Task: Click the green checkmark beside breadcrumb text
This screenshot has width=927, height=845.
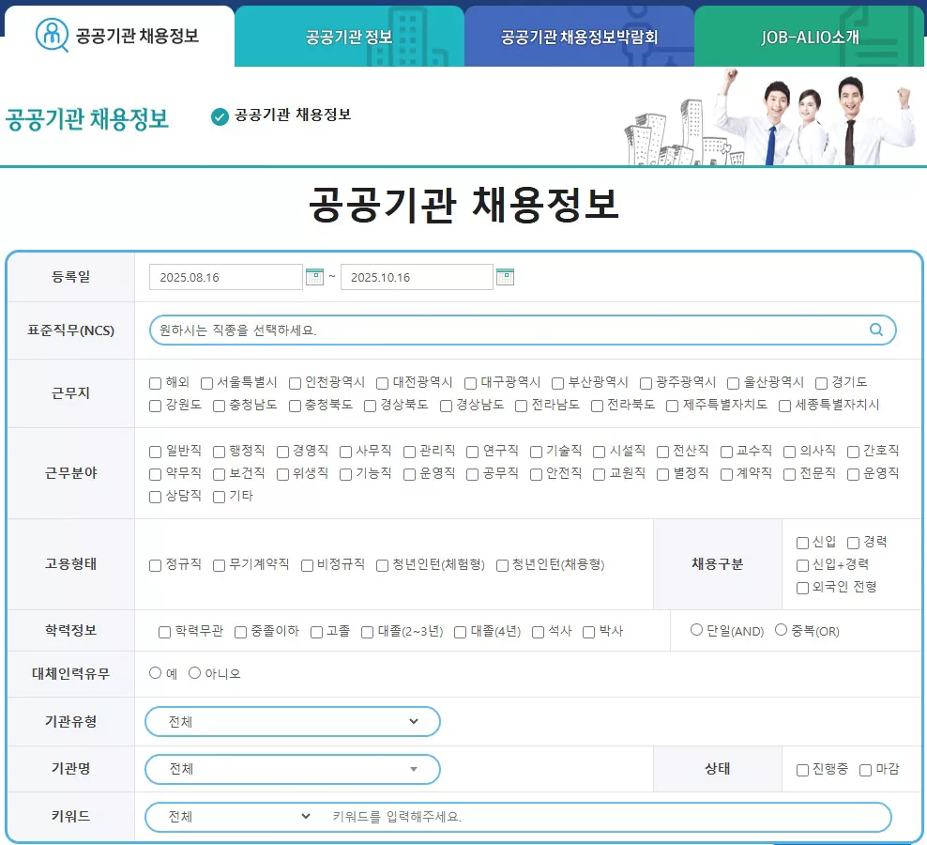Action: click(x=218, y=117)
